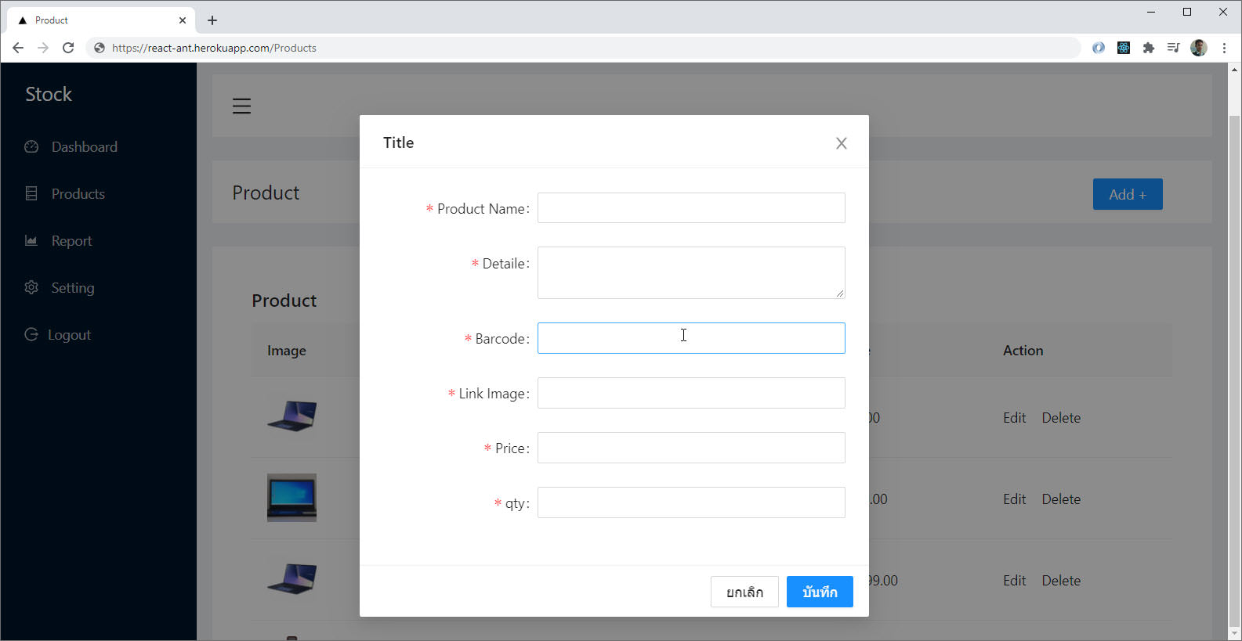Click the Action column header
This screenshot has width=1242, height=641.
1023,351
